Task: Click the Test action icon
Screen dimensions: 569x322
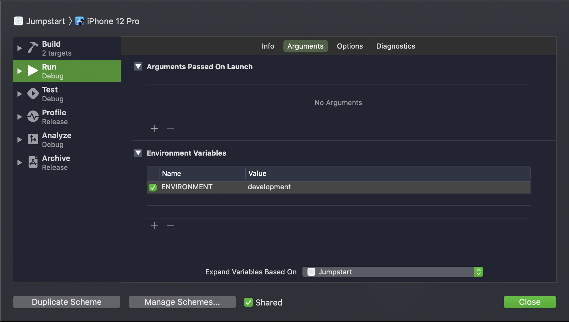Action: click(x=33, y=94)
